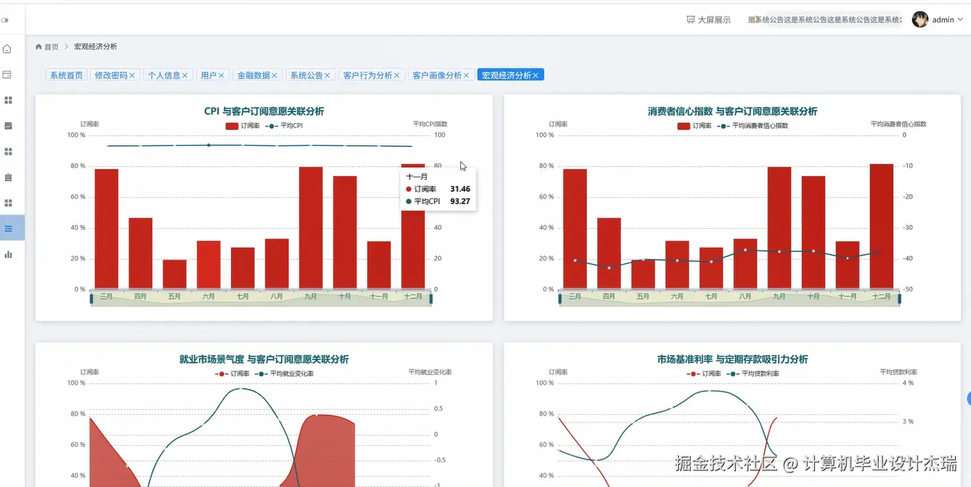Viewport: 971px width, 487px height.
Task: Click the 三月 bar in CPI chart
Action: tap(107, 229)
